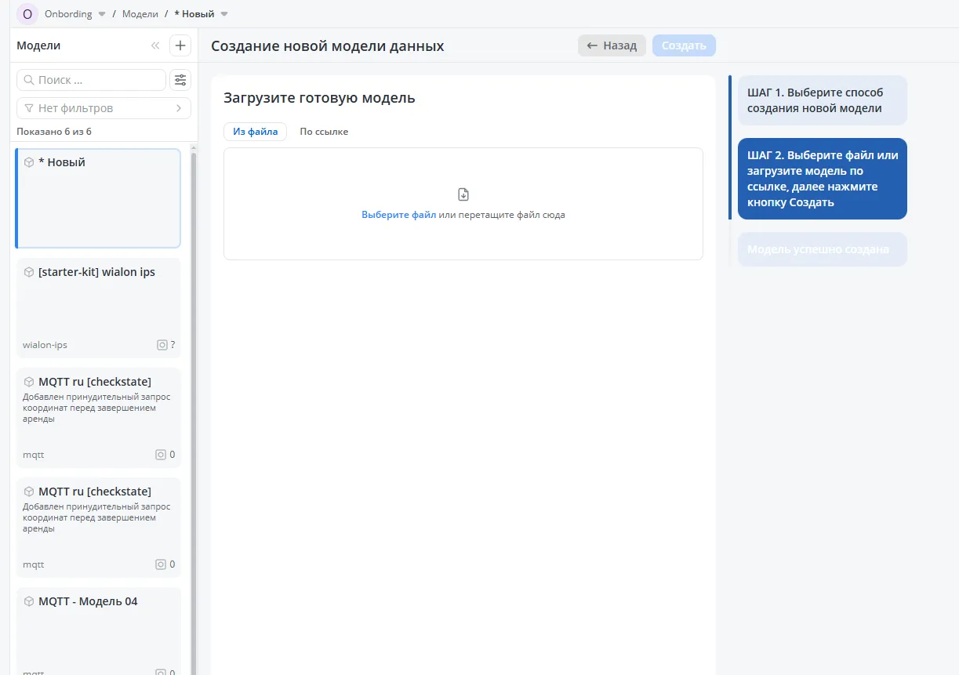This screenshot has width=959, height=675.
Task: Click instance count icon on wialon-ips card
Action: (162, 345)
